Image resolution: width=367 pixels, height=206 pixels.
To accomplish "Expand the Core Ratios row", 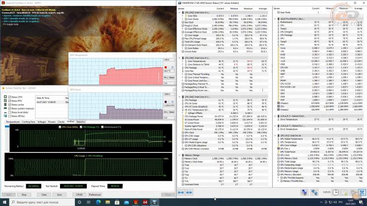I will [183, 48].
